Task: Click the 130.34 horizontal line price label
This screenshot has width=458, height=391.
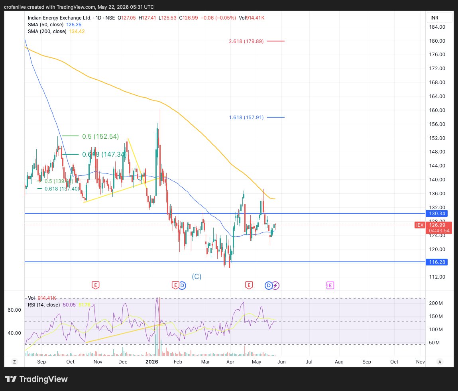Action: pos(437,214)
